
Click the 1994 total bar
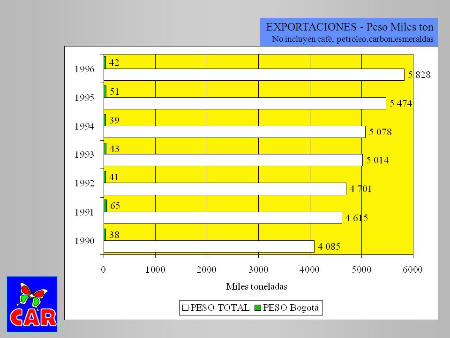pyautogui.click(x=234, y=132)
